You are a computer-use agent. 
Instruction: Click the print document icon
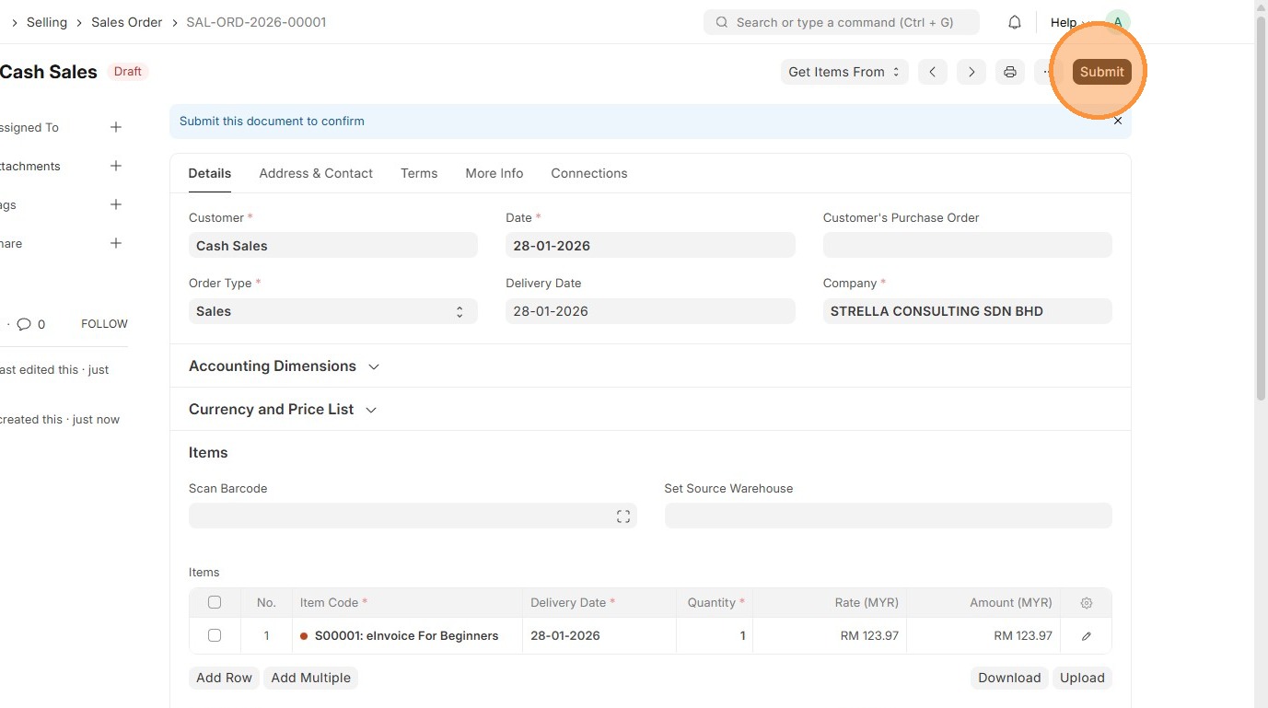[x=1010, y=72]
